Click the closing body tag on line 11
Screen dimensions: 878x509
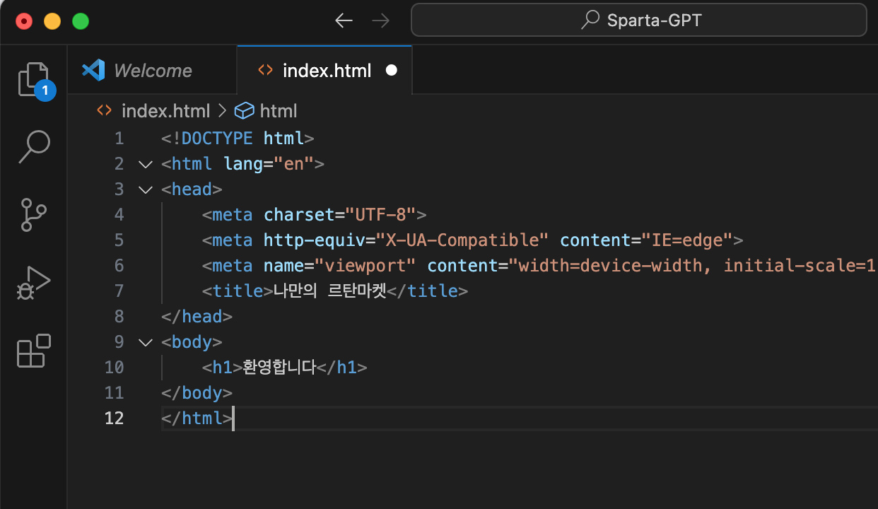tap(197, 393)
